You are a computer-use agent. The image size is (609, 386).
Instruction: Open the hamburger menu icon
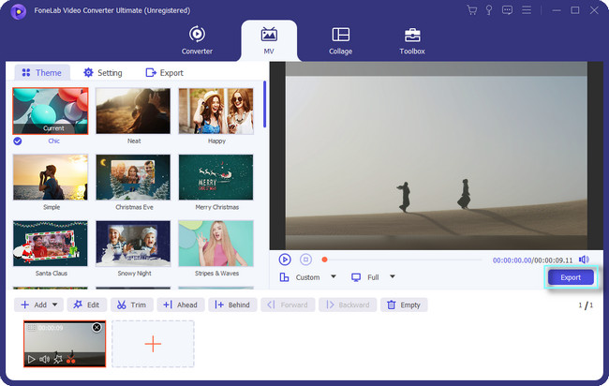pyautogui.click(x=527, y=10)
